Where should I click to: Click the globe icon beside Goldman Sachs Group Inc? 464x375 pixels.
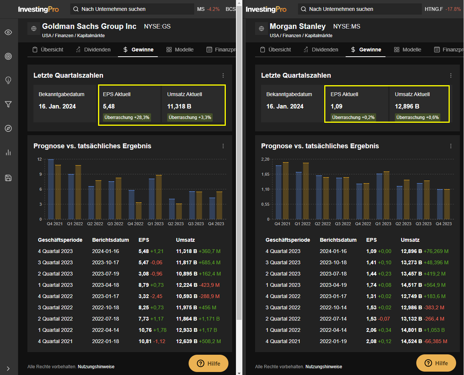coord(34,29)
